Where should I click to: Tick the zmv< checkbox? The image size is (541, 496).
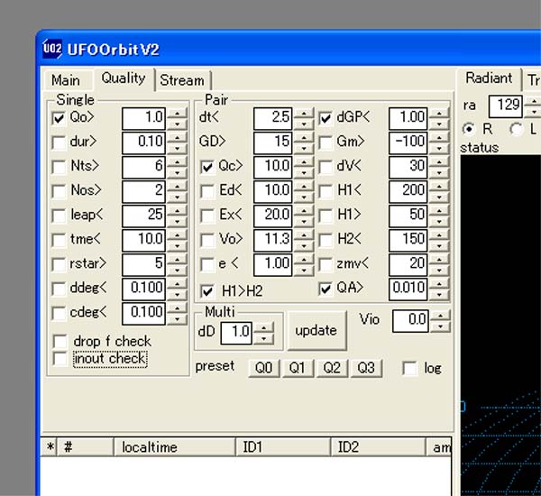point(326,265)
